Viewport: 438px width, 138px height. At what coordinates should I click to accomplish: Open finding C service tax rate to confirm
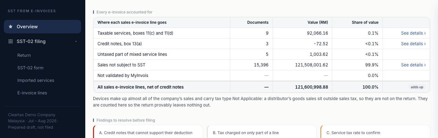(375, 132)
